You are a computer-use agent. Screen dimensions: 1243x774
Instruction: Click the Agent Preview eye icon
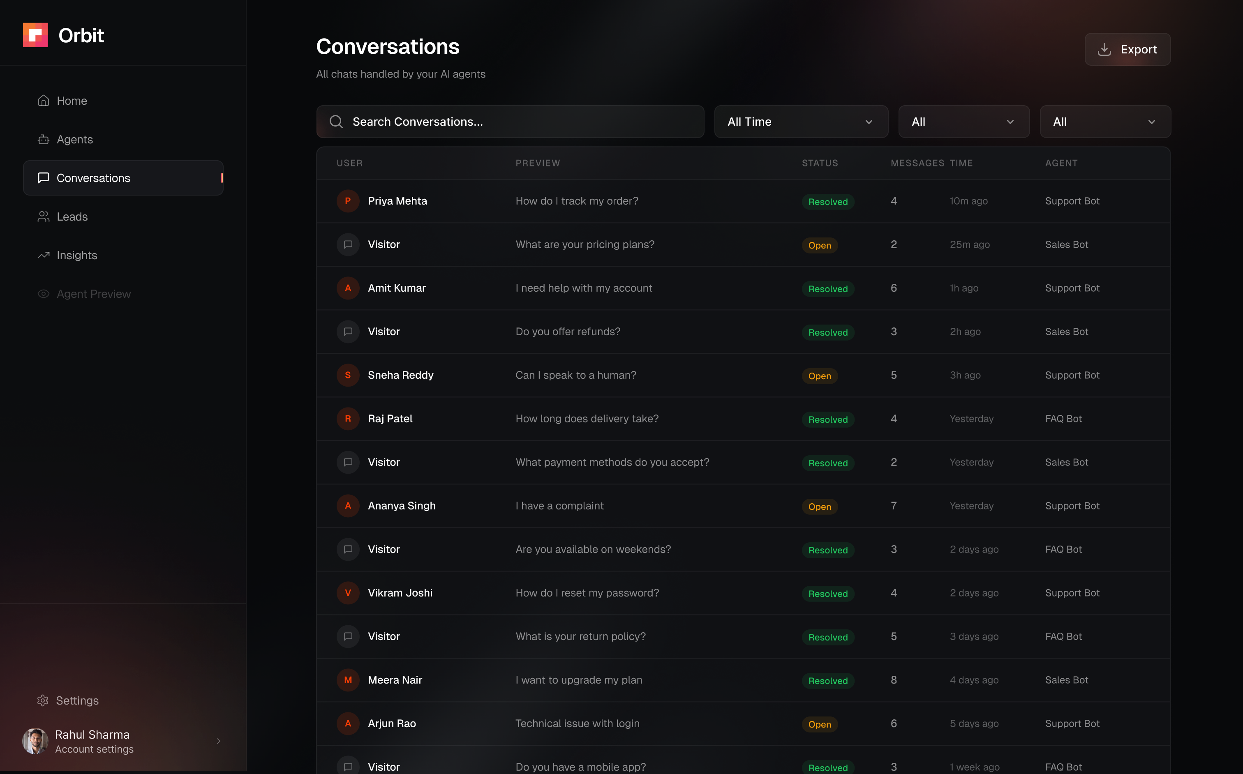click(44, 294)
